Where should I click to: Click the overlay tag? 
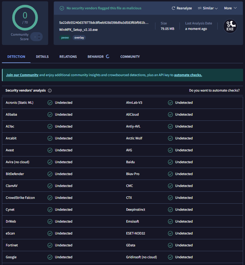[x=79, y=38]
